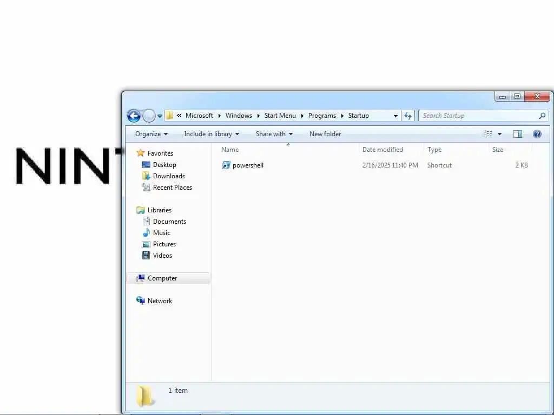Click the greyed Forward navigation button

pyautogui.click(x=149, y=116)
